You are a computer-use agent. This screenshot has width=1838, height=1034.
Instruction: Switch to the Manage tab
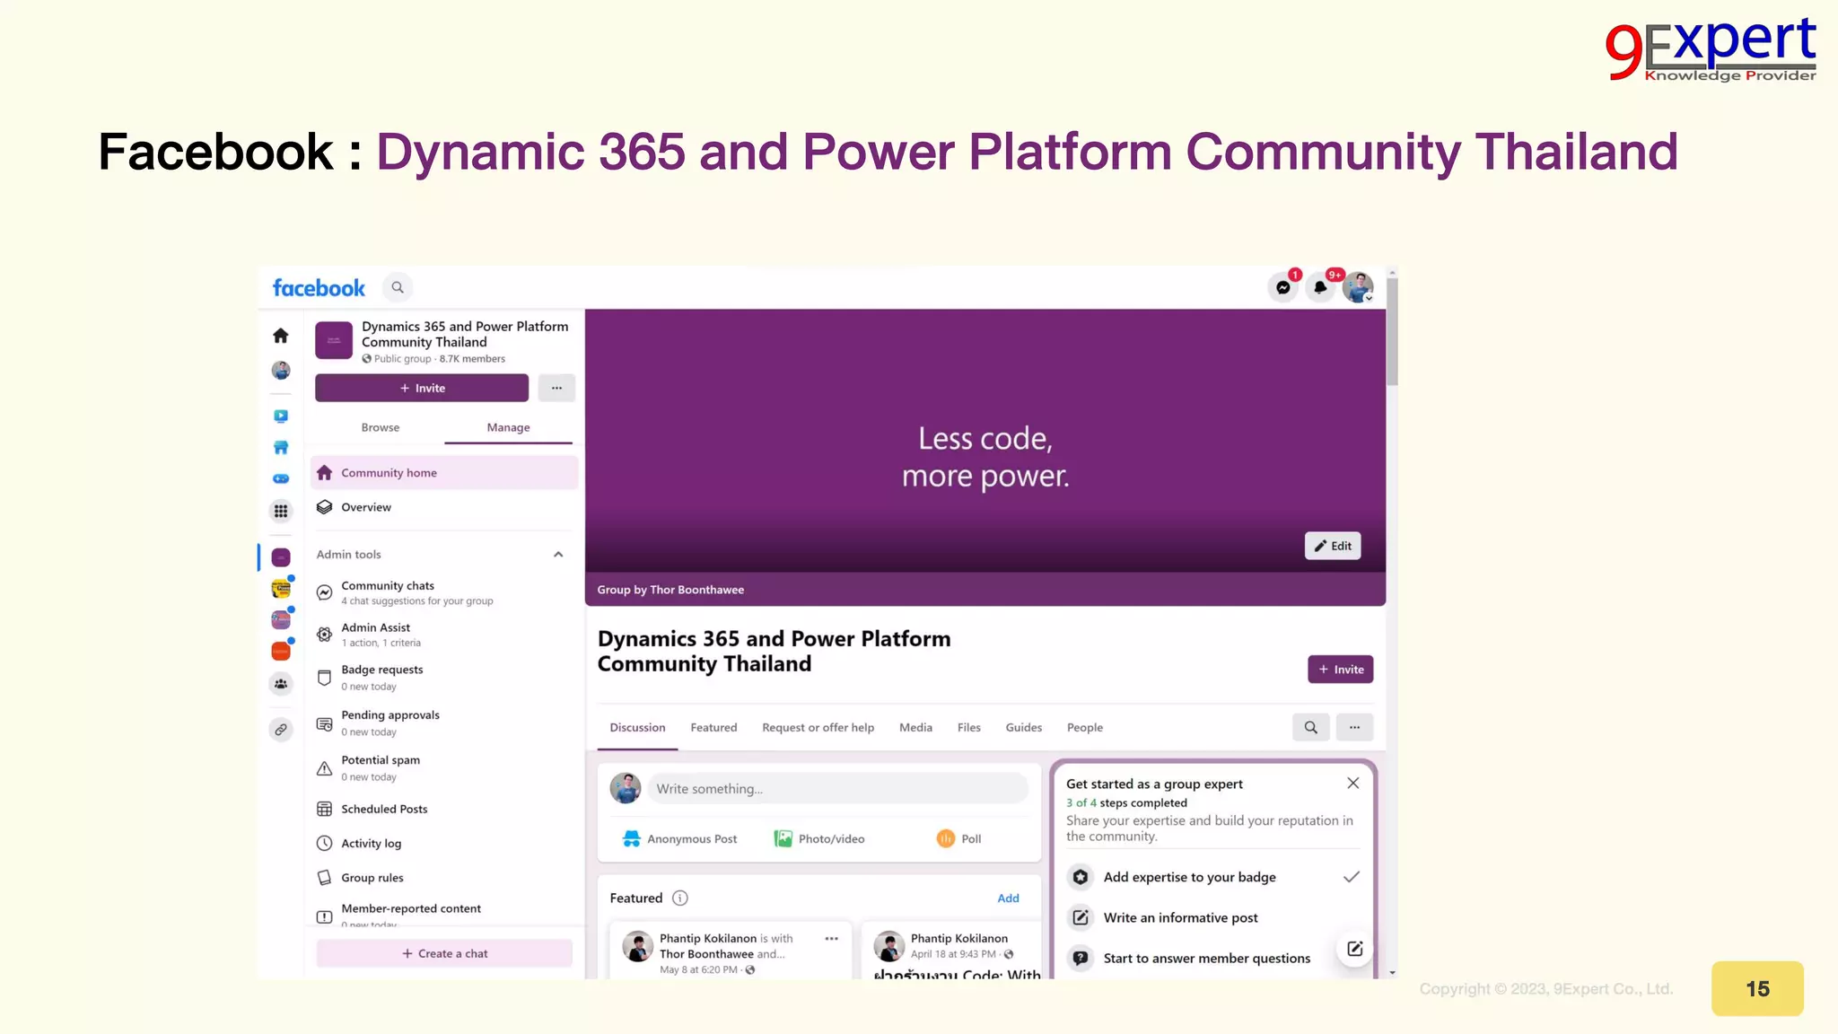tap(508, 428)
